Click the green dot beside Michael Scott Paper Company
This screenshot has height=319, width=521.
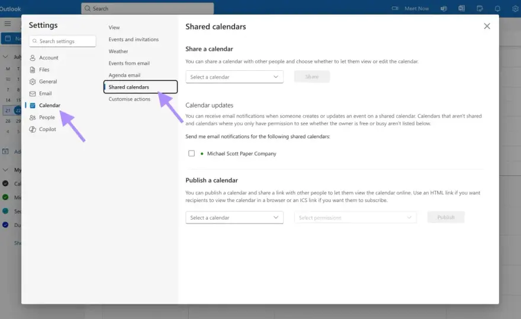tap(202, 154)
